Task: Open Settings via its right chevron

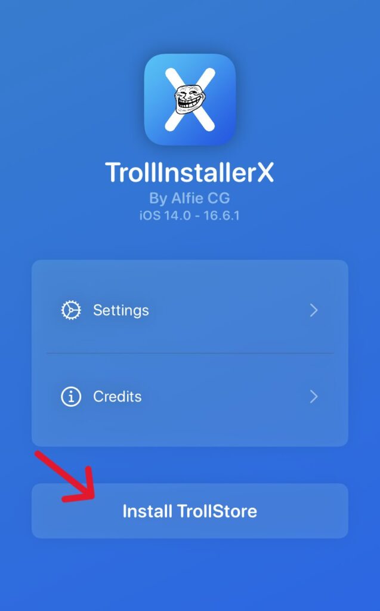Action: [x=314, y=310]
